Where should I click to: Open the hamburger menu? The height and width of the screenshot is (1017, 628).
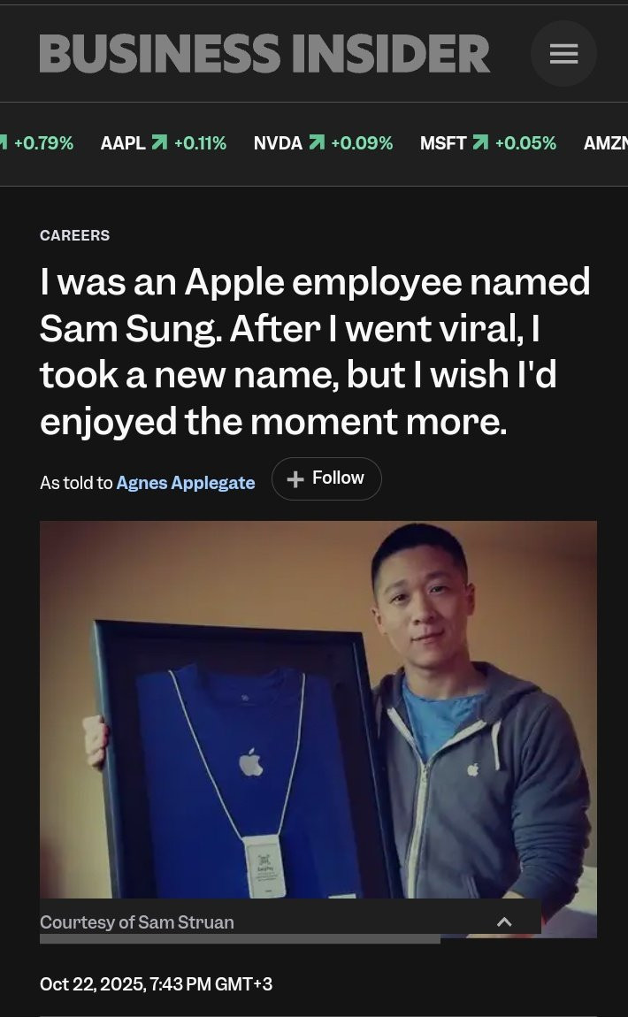pos(563,54)
